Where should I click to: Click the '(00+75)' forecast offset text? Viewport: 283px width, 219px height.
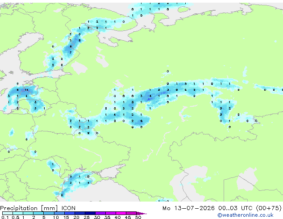tap(269, 208)
